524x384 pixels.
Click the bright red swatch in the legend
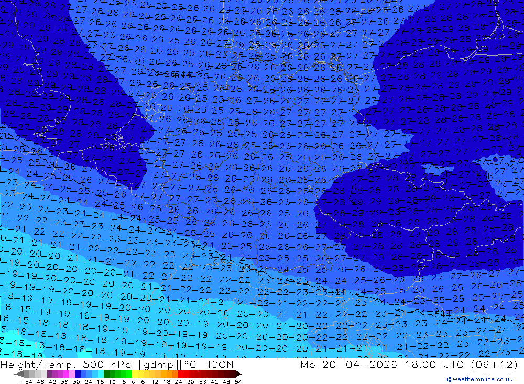[181, 374]
